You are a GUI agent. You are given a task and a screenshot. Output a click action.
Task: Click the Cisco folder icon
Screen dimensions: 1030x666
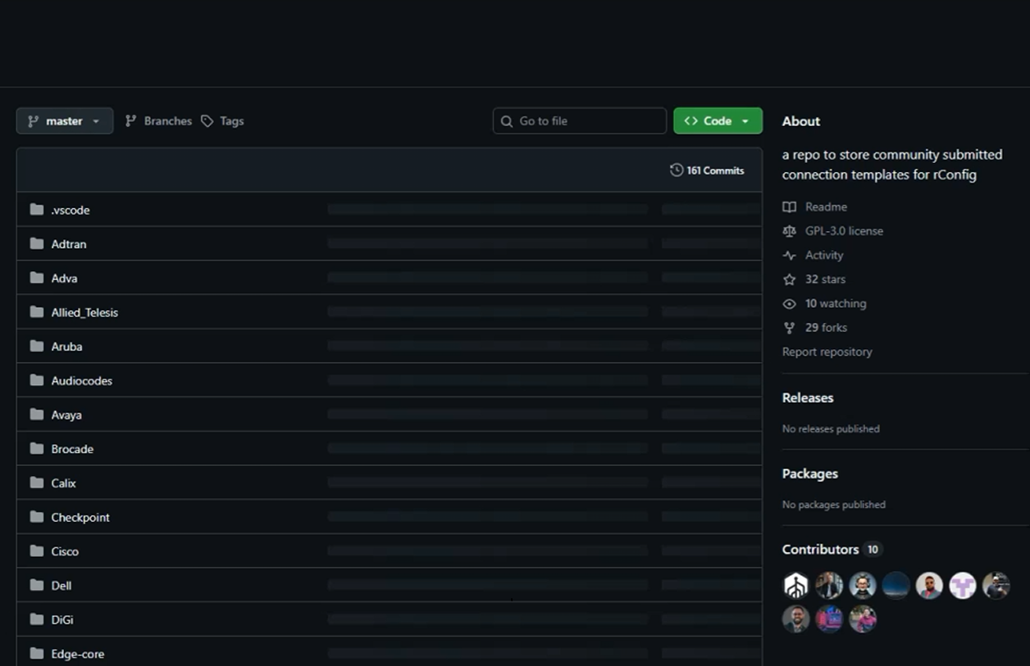tap(36, 551)
